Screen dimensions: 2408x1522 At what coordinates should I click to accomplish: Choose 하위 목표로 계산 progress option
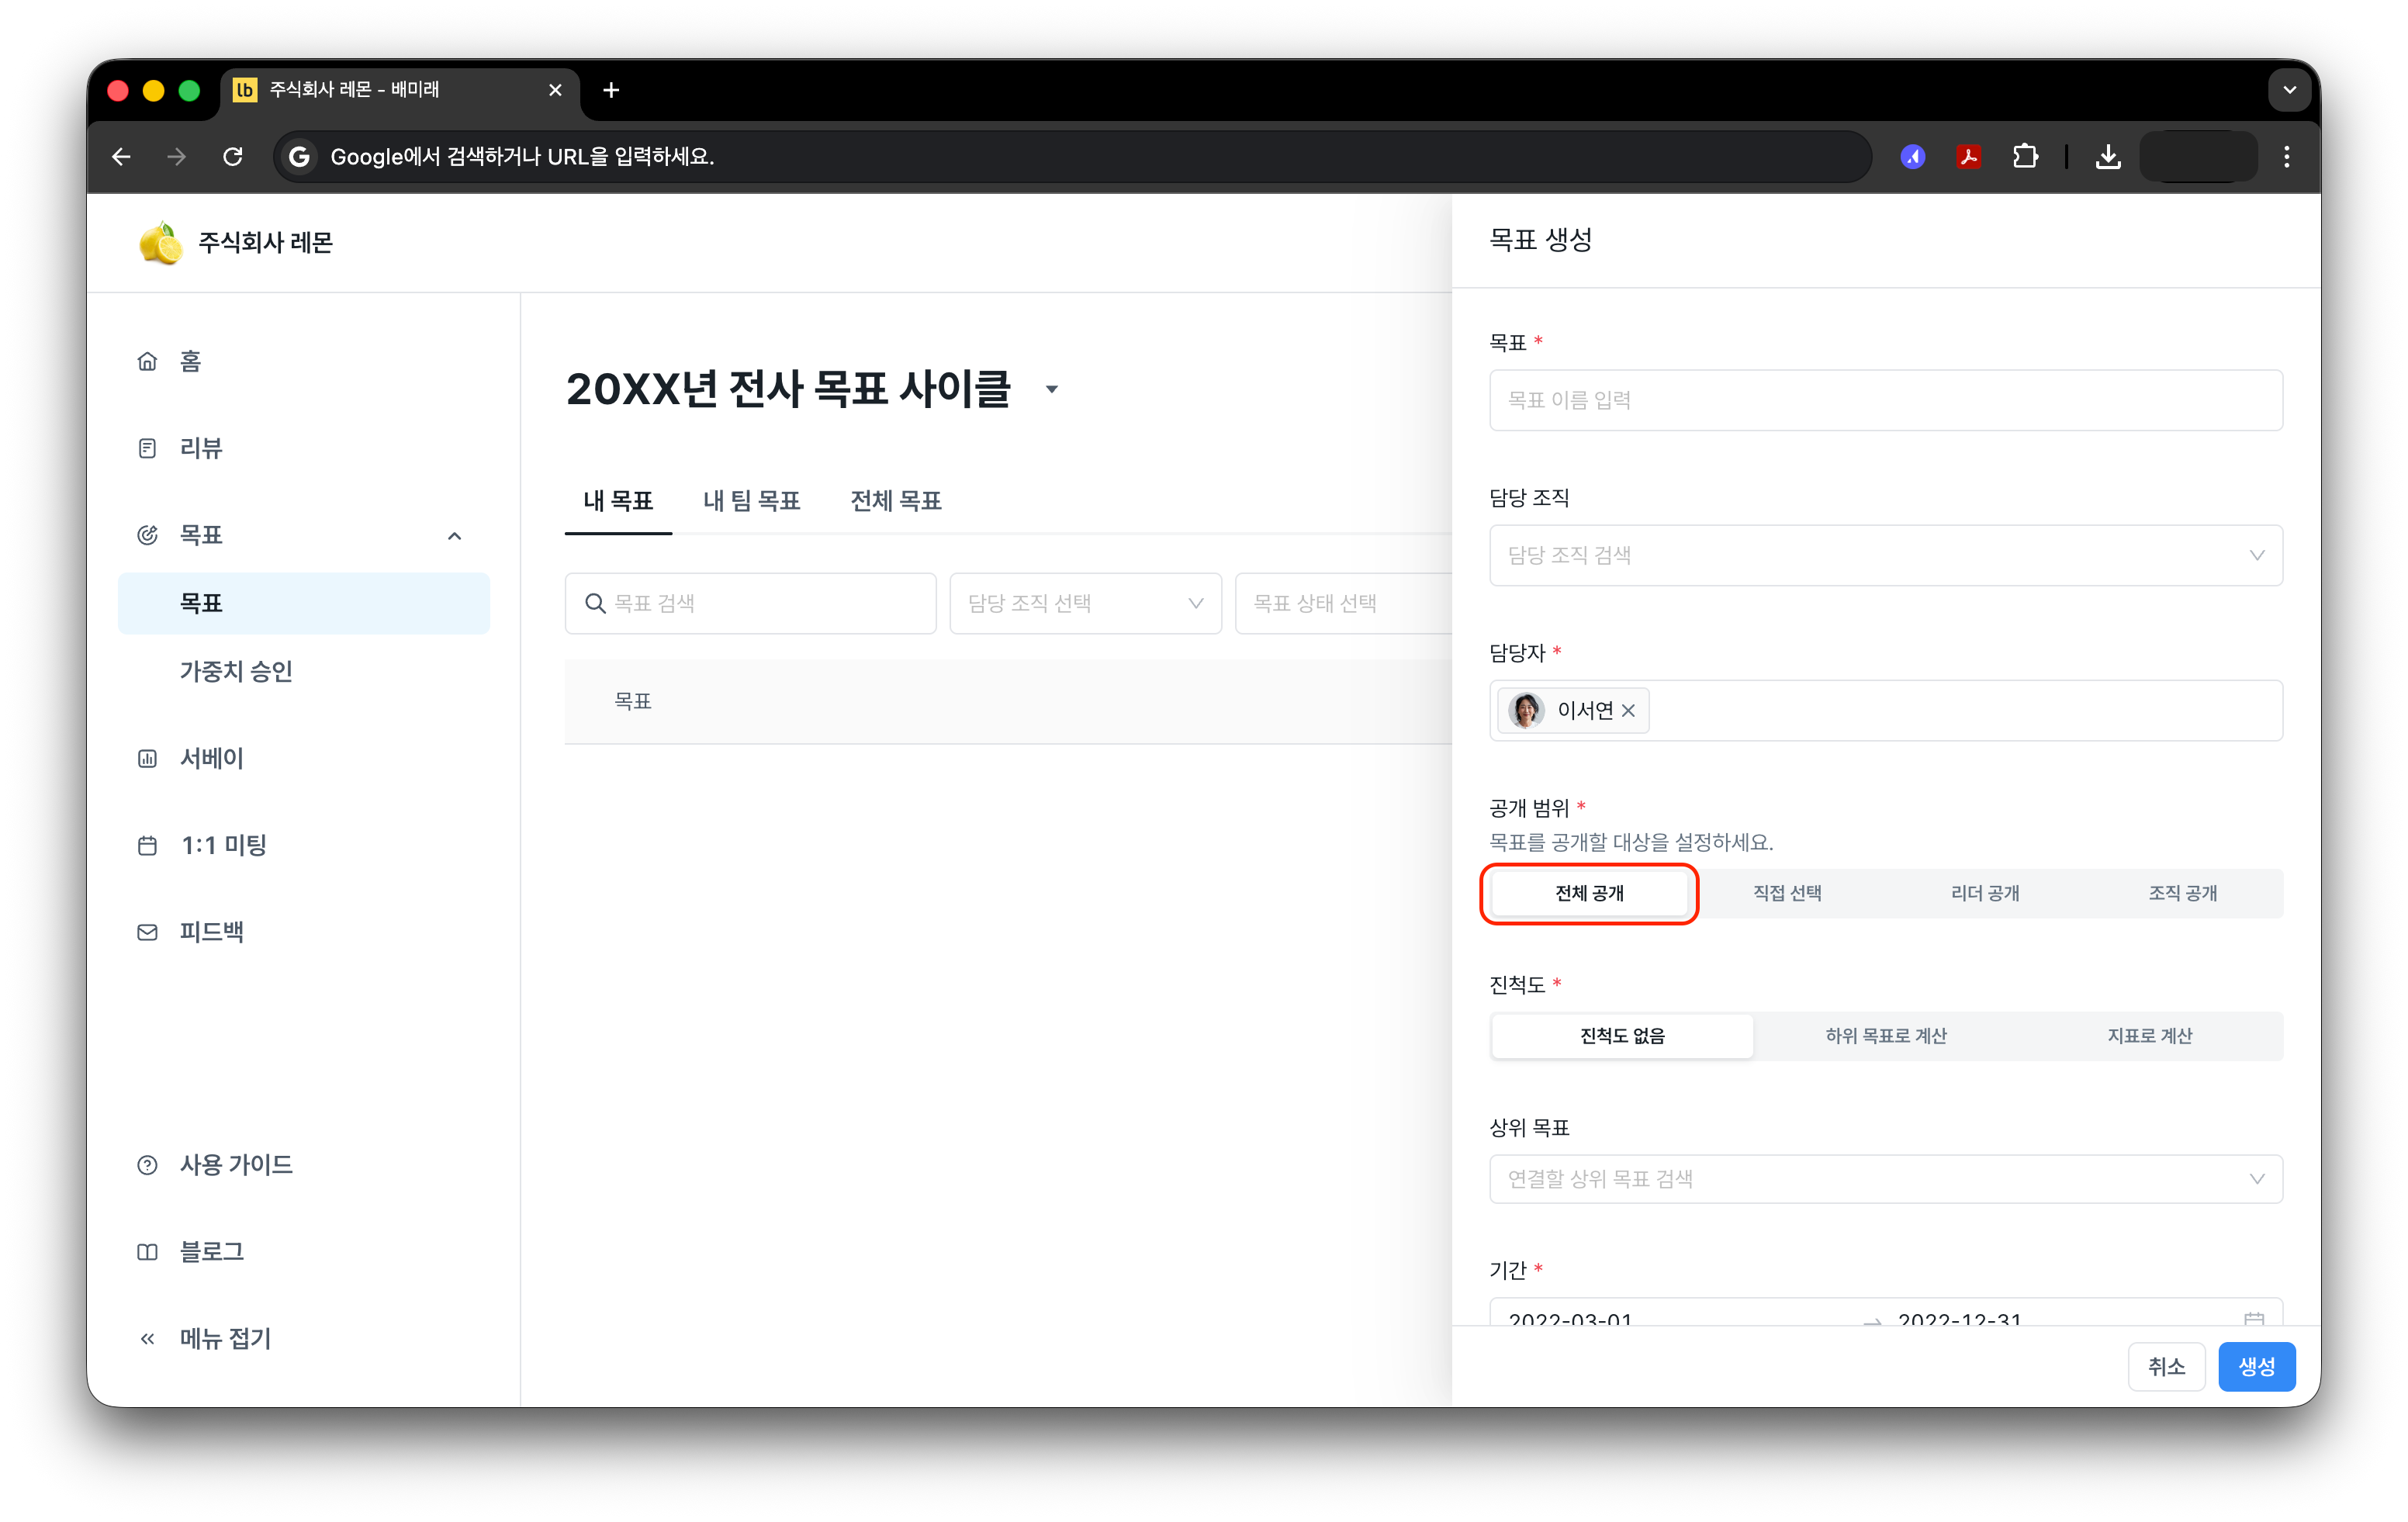1886,1036
